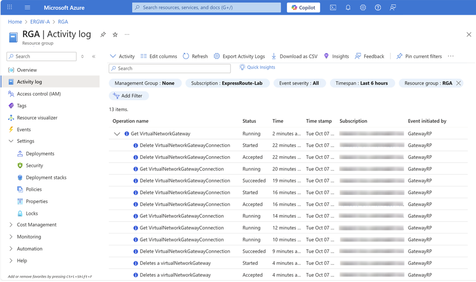The height and width of the screenshot is (282, 476).
Task: Add RGA to favorites with star icon
Action: click(x=115, y=35)
